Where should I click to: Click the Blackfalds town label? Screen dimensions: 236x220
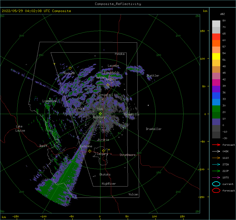coord(111,72)
